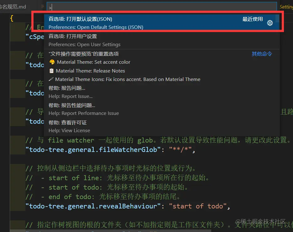This screenshot has width=293, height=232.
Task: Click the "**/*" value in the editor
Action: pos(180,150)
